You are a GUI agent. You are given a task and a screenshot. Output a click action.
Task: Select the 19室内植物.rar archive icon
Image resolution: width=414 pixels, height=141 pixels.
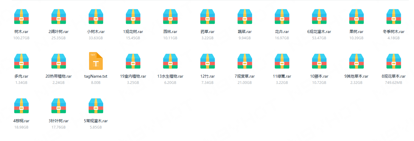pyautogui.click(x=133, y=61)
